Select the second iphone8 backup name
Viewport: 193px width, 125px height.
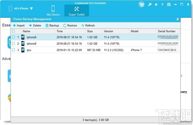[x=32, y=44]
